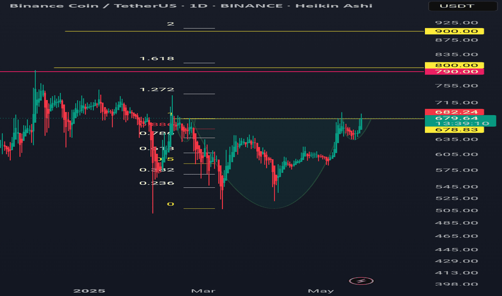
Task: Click the Mar label on the time axis
Action: point(203,291)
